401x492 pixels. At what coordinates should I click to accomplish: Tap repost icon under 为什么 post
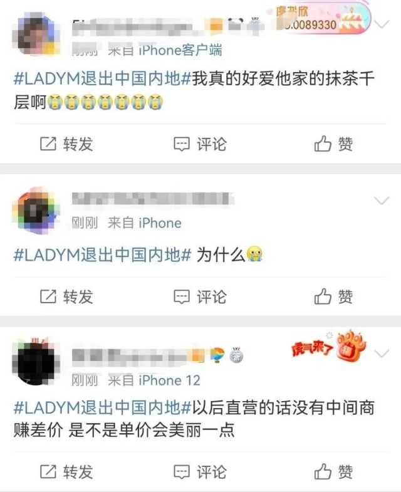point(48,296)
